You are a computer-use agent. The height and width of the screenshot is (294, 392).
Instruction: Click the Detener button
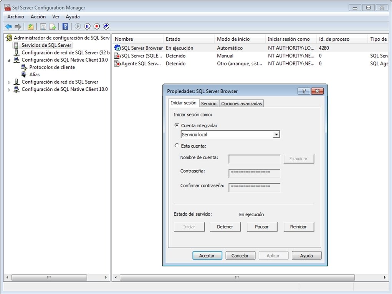225,227
